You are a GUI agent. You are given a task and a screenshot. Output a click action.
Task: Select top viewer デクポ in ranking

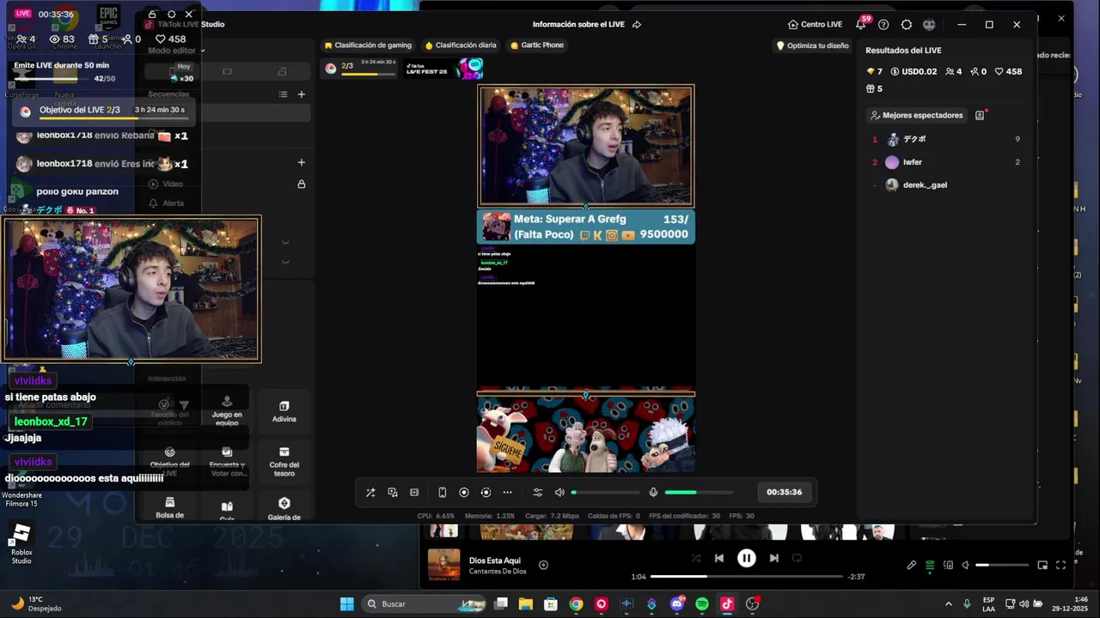945,139
